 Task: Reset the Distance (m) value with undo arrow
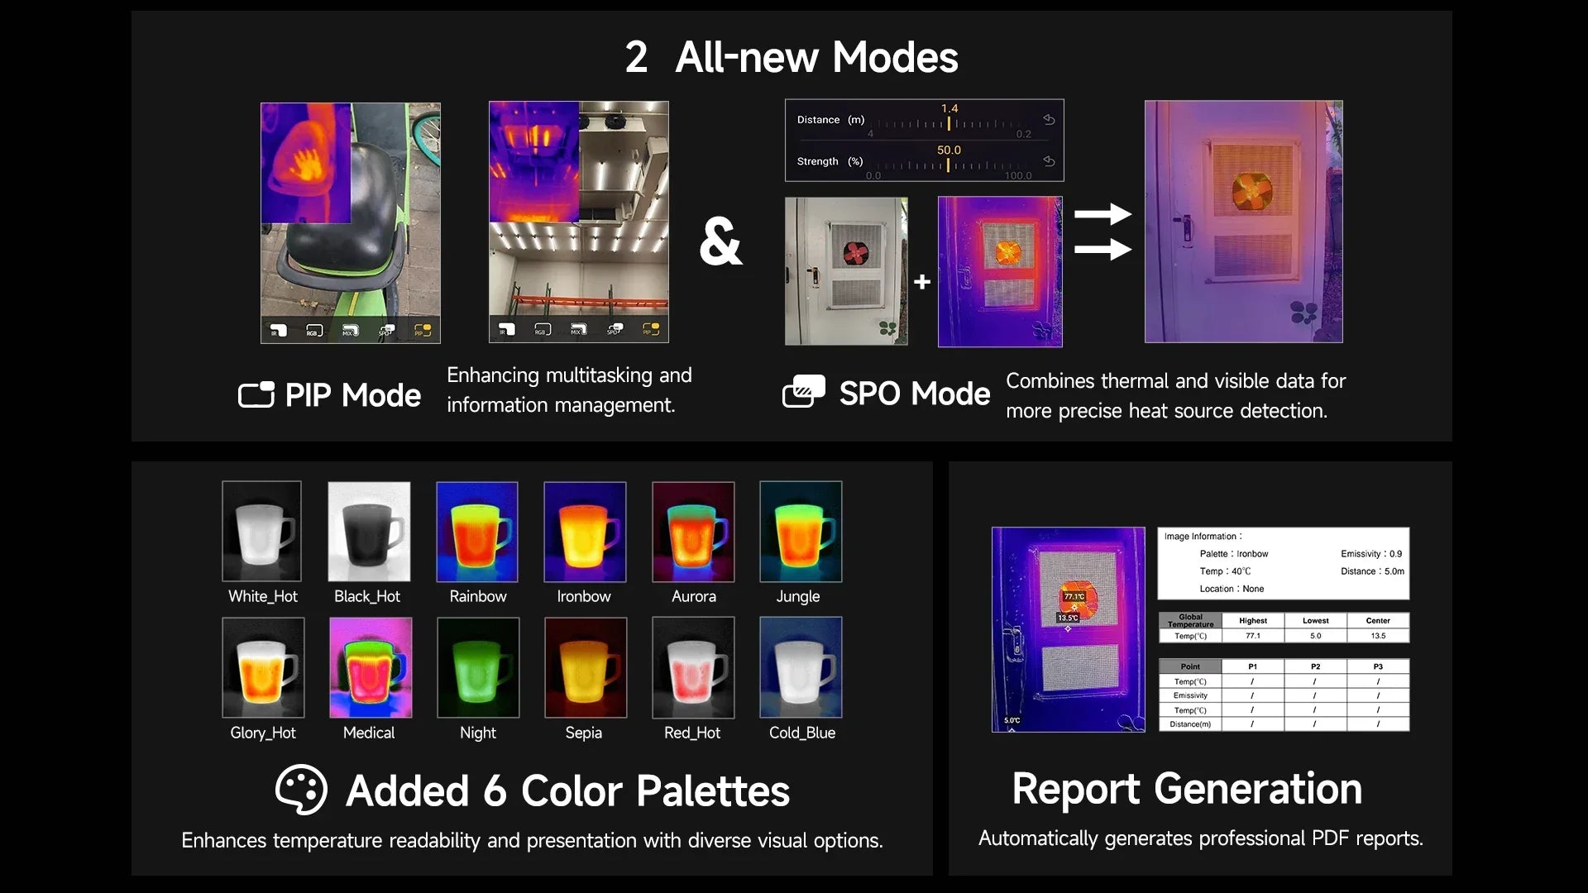point(1049,120)
